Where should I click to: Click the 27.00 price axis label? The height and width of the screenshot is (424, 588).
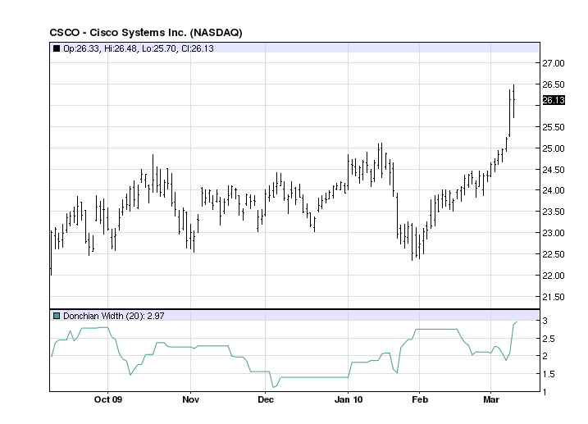click(x=554, y=63)
